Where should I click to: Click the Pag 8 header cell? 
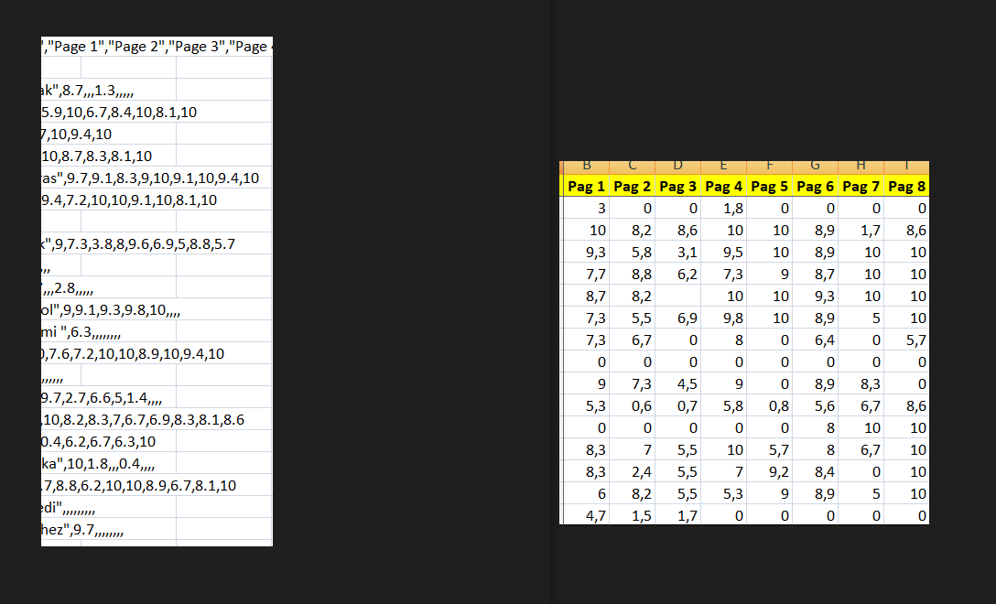pyautogui.click(x=907, y=187)
